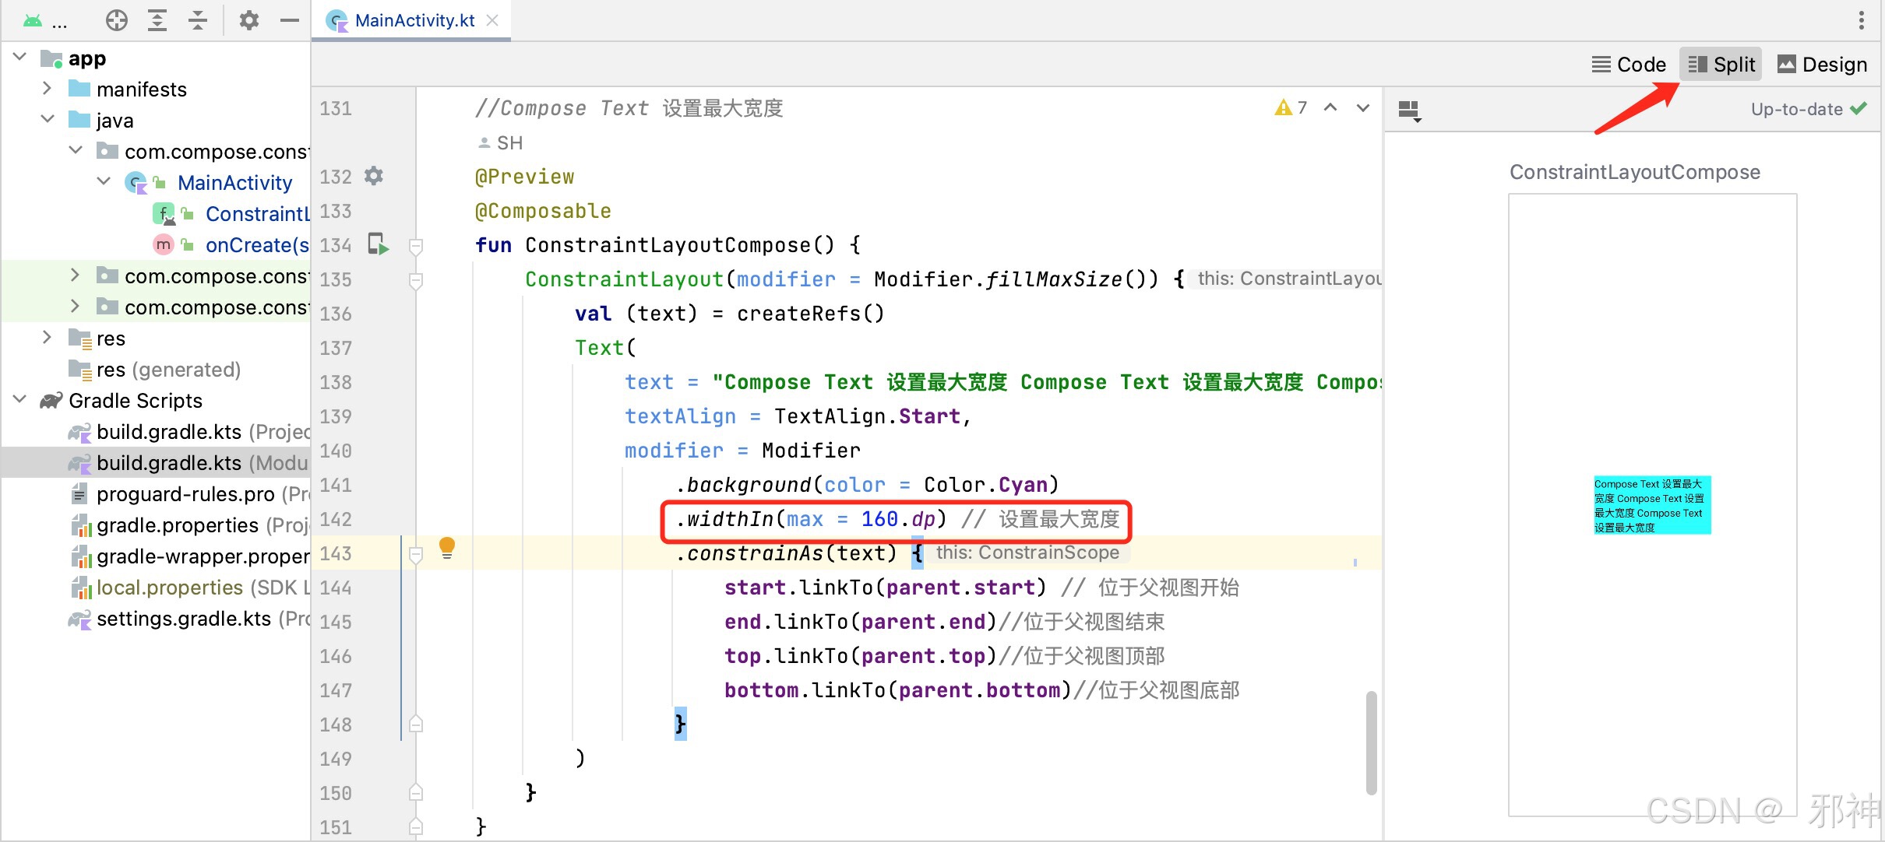Open build.gradle.kts (Project) file
This screenshot has height=842, width=1885.
click(x=203, y=432)
